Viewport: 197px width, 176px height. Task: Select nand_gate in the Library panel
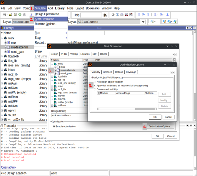point(17,52)
